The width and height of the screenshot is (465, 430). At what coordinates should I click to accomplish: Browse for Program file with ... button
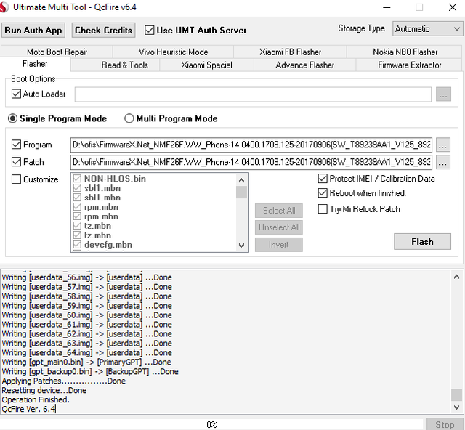tap(442, 145)
